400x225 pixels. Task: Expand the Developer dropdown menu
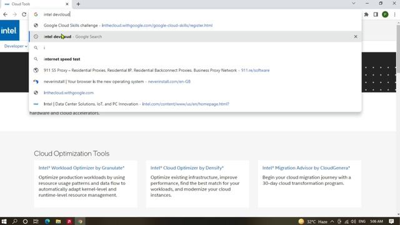pyautogui.click(x=16, y=46)
